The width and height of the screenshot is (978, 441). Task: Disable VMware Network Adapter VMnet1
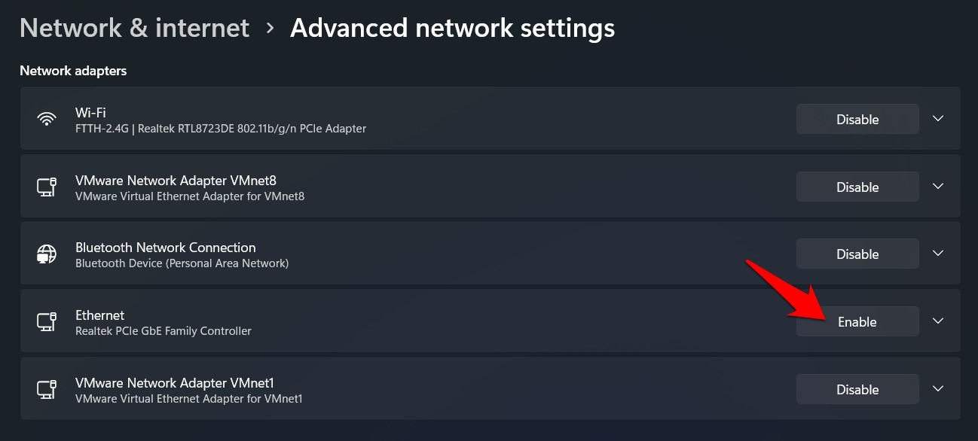857,390
